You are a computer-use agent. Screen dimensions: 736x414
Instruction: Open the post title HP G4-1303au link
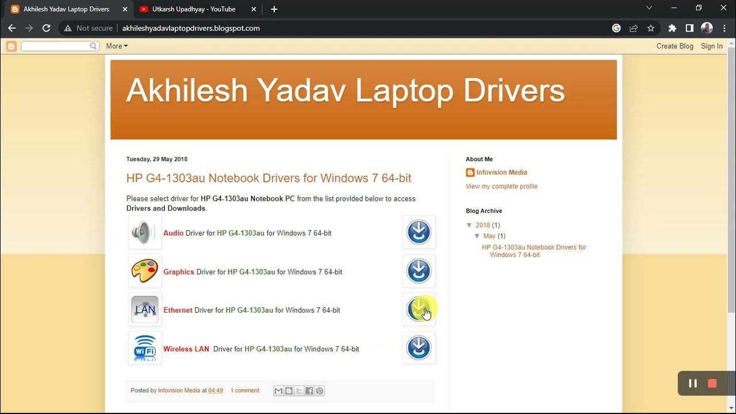coord(269,178)
